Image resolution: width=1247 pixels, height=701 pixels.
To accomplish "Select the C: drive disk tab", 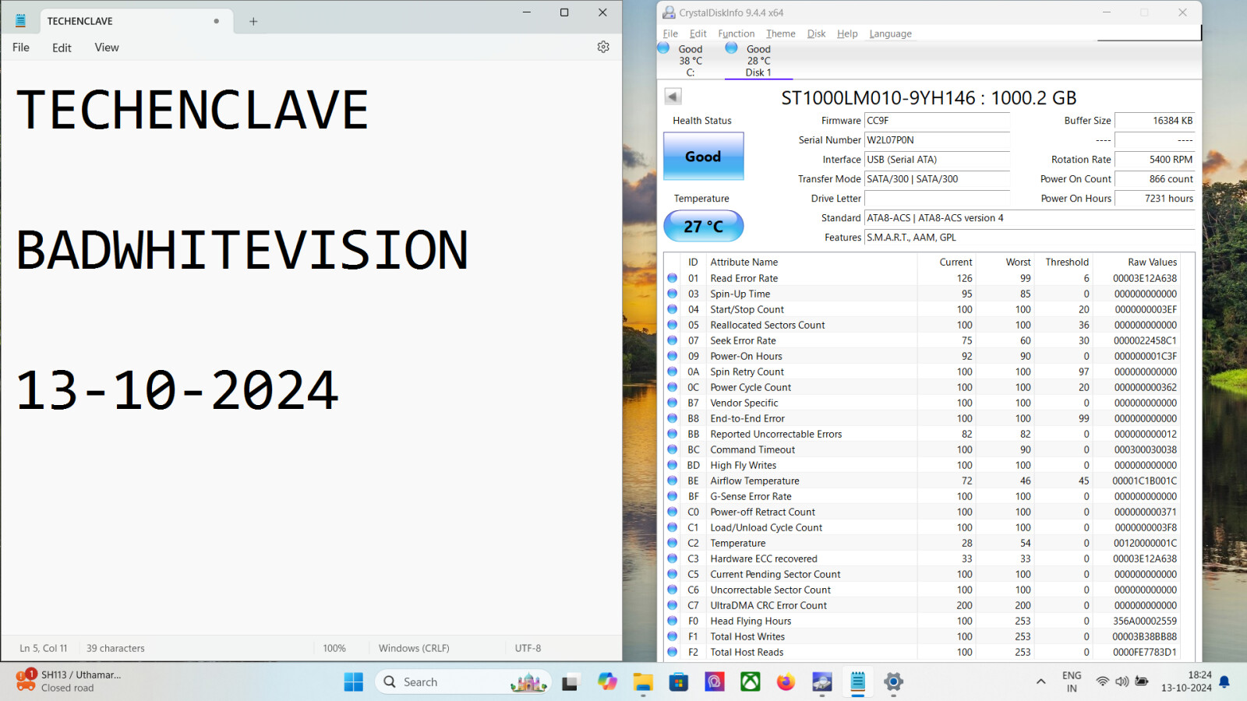I will pyautogui.click(x=689, y=60).
